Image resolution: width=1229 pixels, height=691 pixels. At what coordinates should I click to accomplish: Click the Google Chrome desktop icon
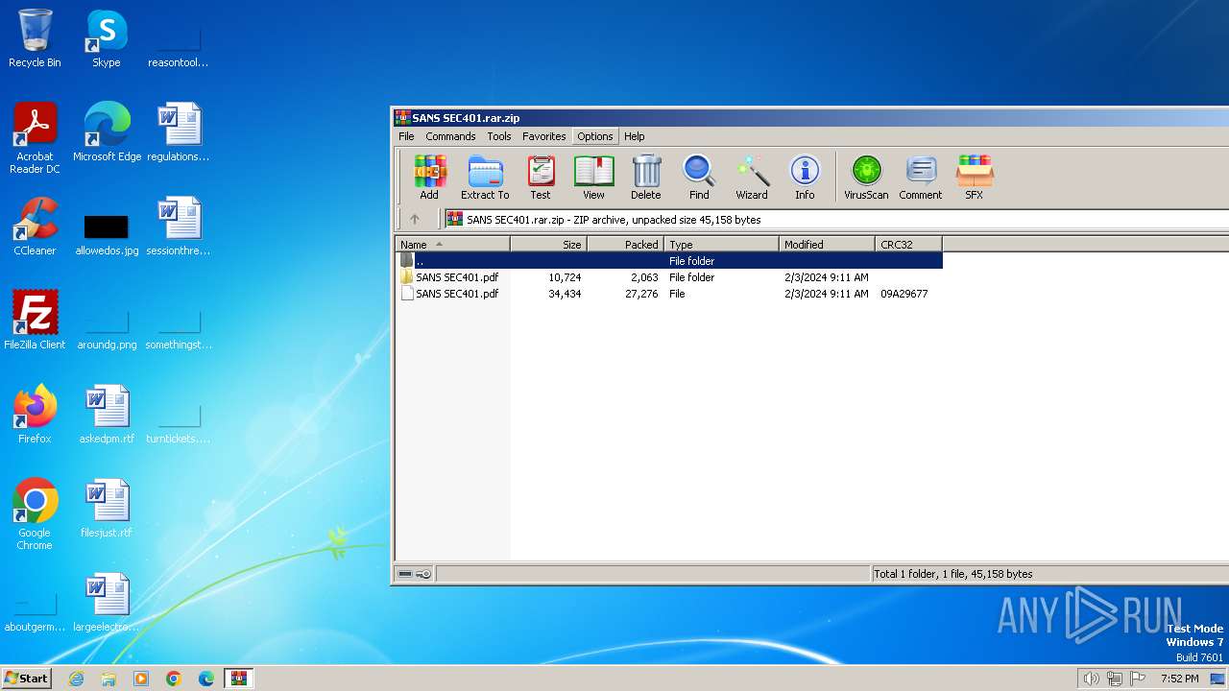point(35,514)
